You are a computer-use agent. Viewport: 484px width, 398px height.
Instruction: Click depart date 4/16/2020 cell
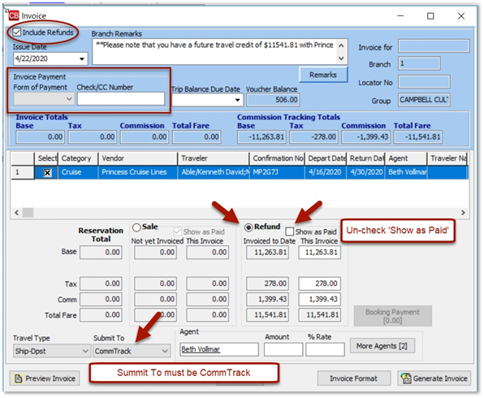(x=326, y=172)
